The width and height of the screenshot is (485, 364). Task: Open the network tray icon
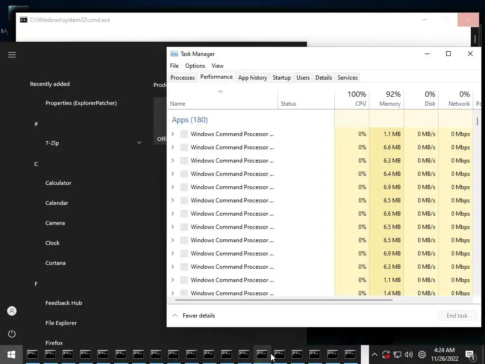[x=397, y=355]
